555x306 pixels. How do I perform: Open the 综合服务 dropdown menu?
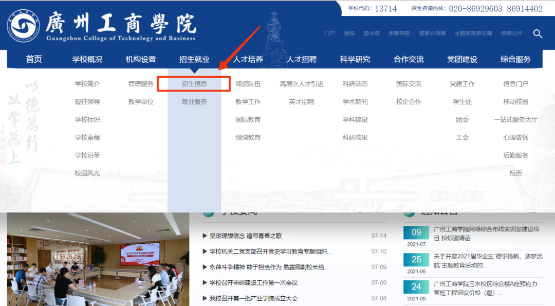(516, 59)
